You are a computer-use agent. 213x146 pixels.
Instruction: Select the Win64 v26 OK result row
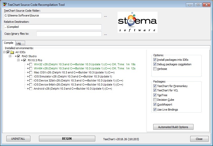click(85, 68)
